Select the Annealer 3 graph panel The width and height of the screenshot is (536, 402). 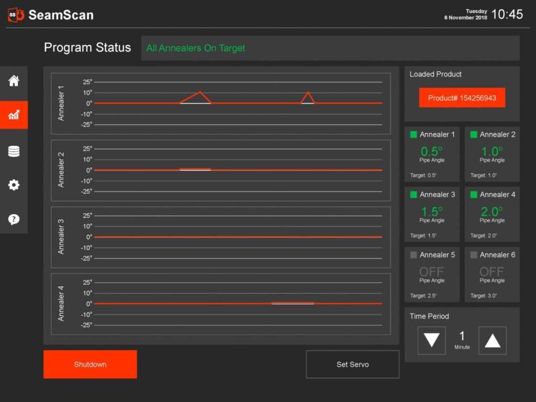point(221,237)
